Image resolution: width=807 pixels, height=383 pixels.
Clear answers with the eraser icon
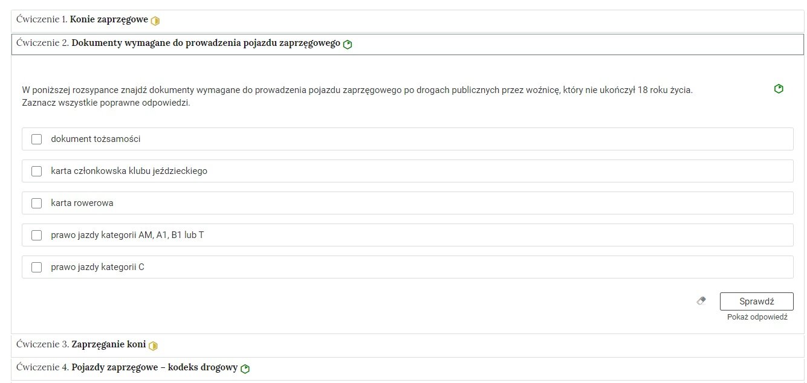(x=701, y=301)
